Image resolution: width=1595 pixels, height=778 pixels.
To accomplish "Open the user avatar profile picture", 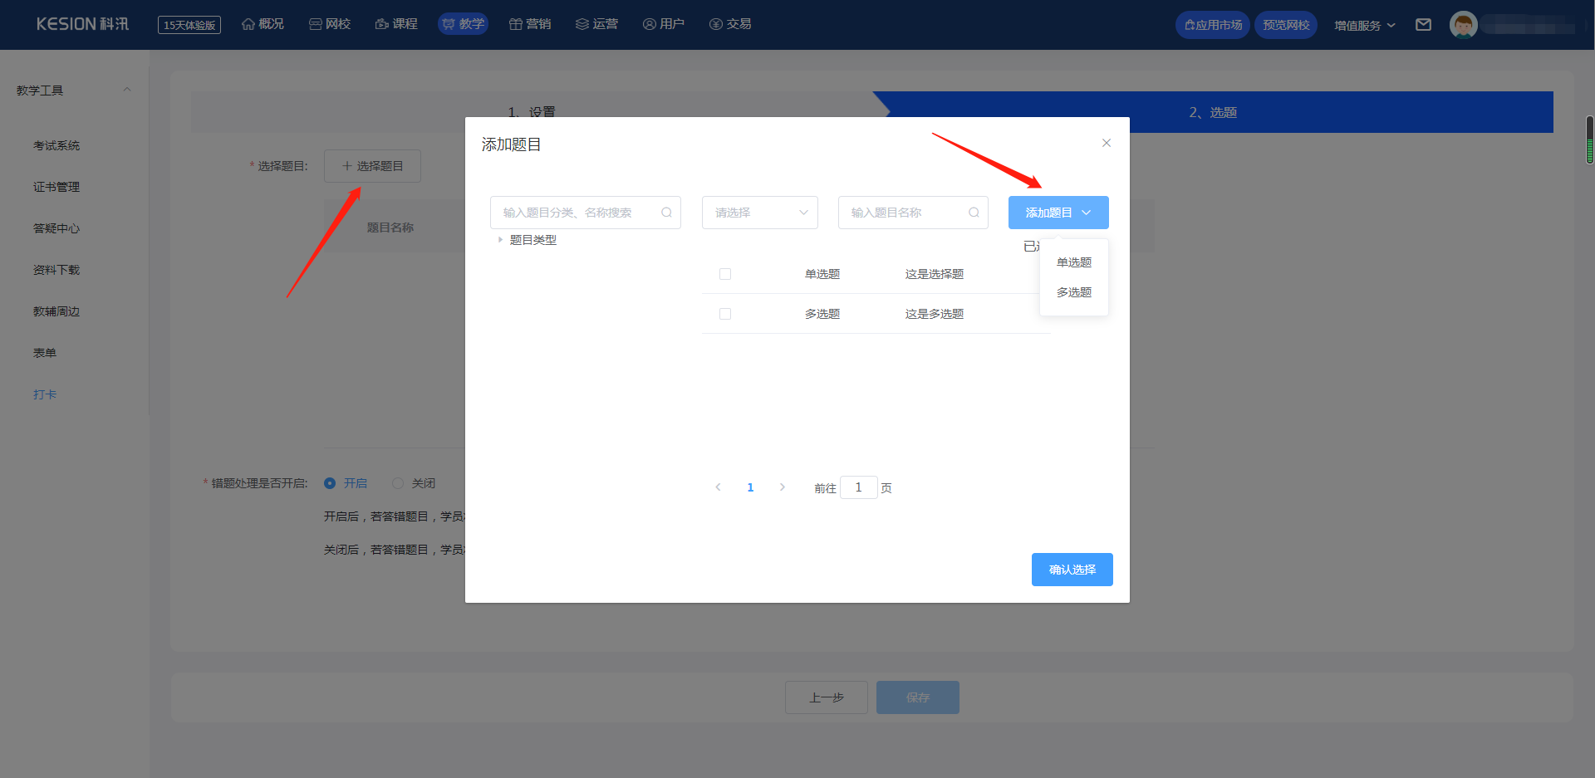I will click(1463, 25).
